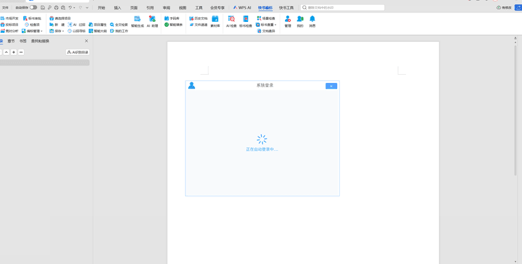Run the AI 检查 tool

(231, 22)
